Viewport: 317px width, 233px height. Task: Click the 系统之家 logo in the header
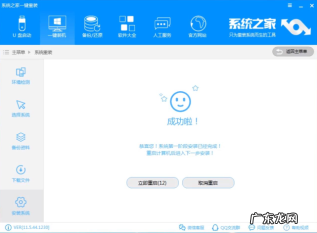[269, 27]
